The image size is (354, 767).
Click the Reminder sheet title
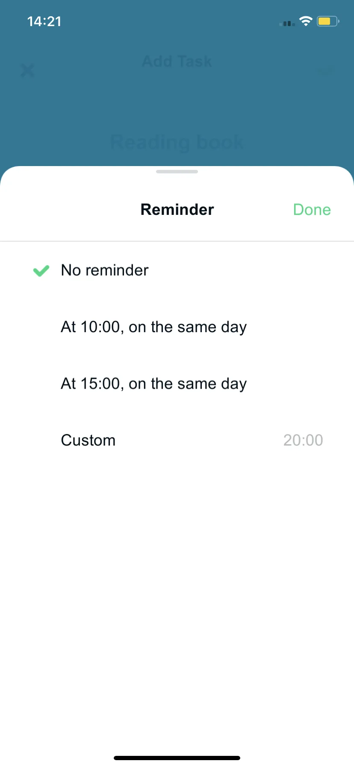click(x=177, y=210)
